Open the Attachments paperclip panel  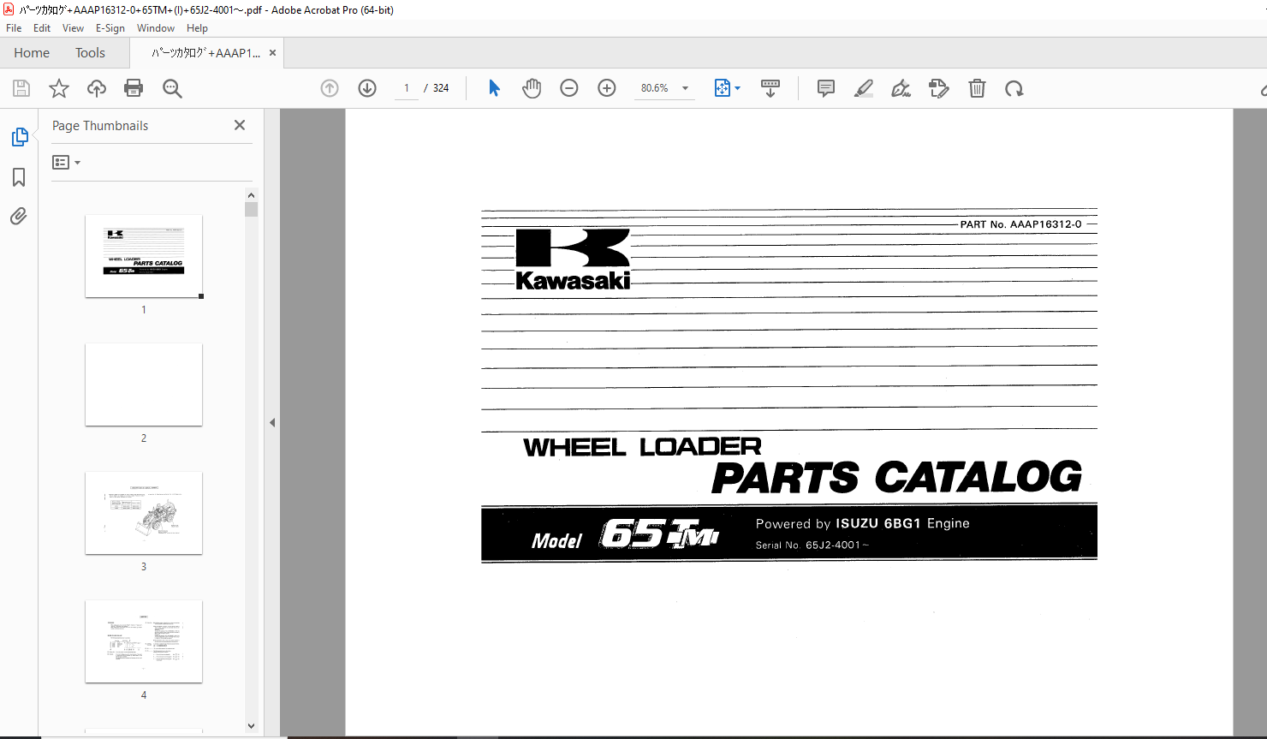19,216
